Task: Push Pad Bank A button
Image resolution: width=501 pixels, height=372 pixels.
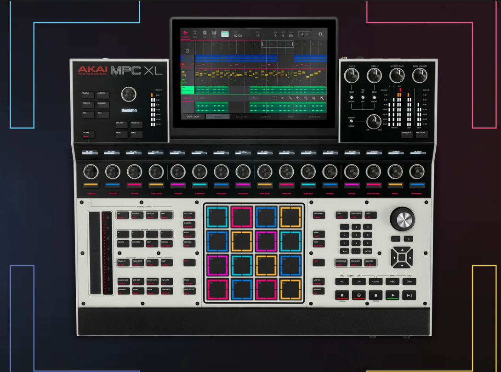Action: 123,234
